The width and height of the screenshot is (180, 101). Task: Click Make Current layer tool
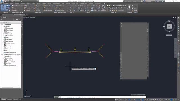(x=120, y=8)
